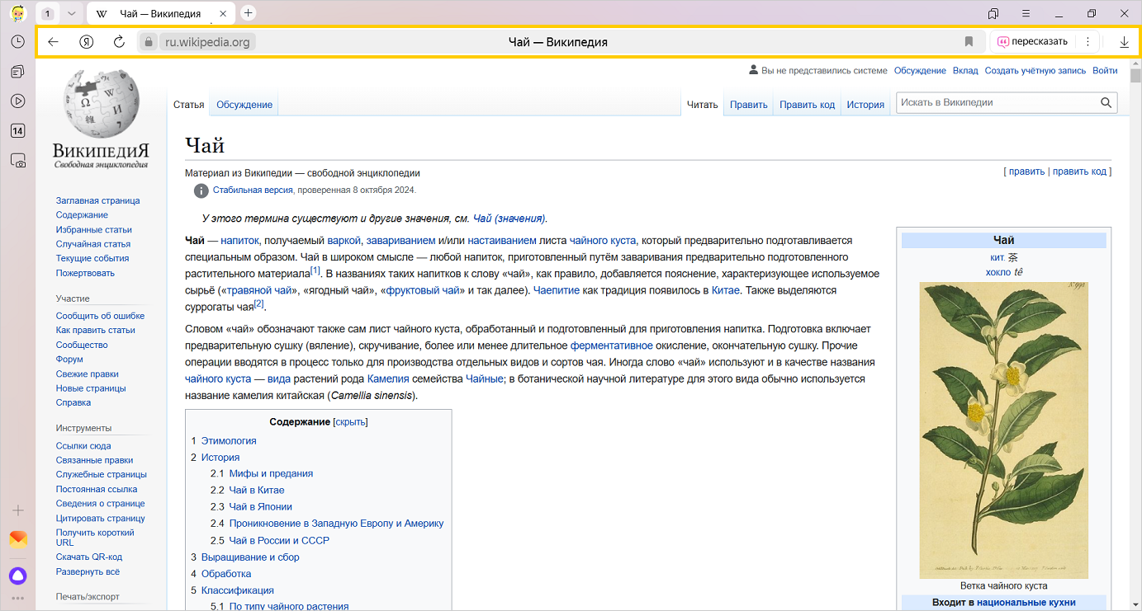Select the Чай — Википедия browser tab

[162, 14]
